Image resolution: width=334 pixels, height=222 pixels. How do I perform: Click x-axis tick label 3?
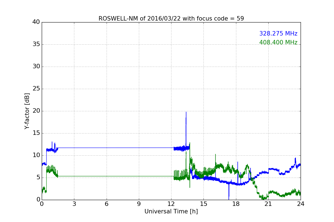point(74,204)
